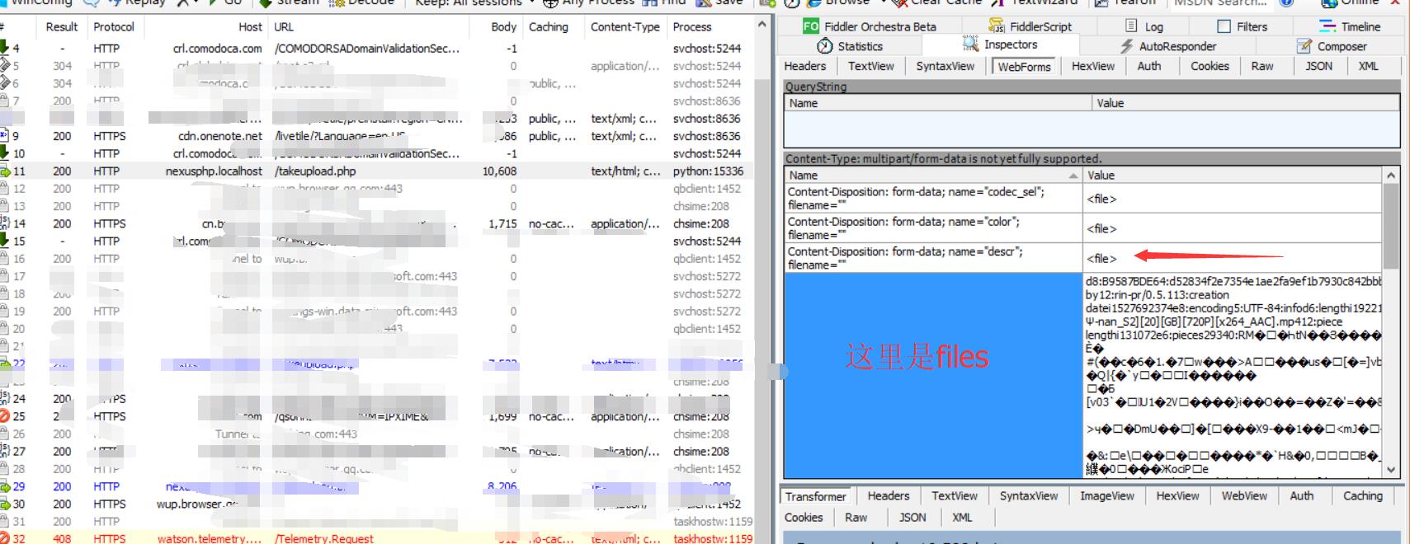1410x544 pixels.
Task: Click the session 30 icon
Action: point(4,504)
